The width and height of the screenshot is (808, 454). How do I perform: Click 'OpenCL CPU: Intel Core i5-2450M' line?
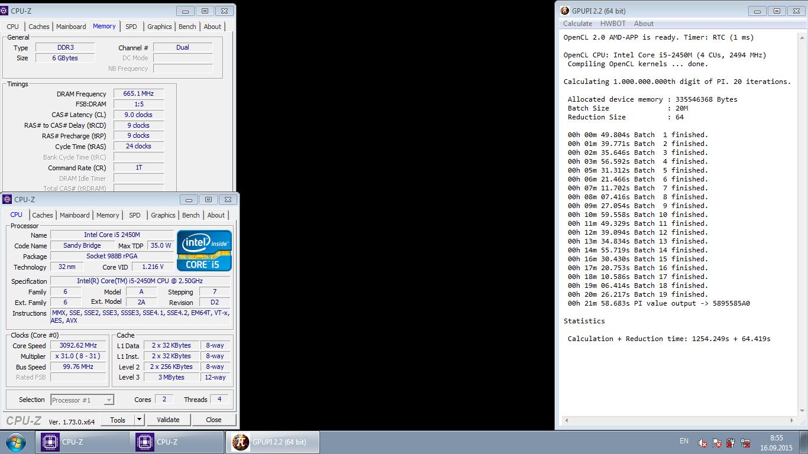pyautogui.click(x=665, y=55)
